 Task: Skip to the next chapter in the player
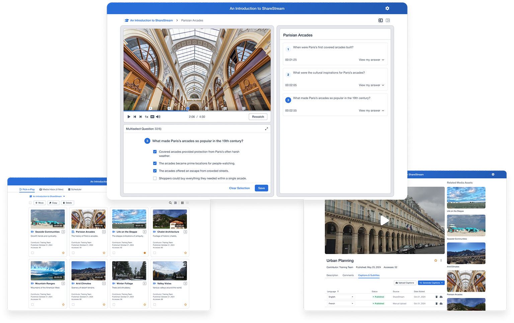click(140, 117)
